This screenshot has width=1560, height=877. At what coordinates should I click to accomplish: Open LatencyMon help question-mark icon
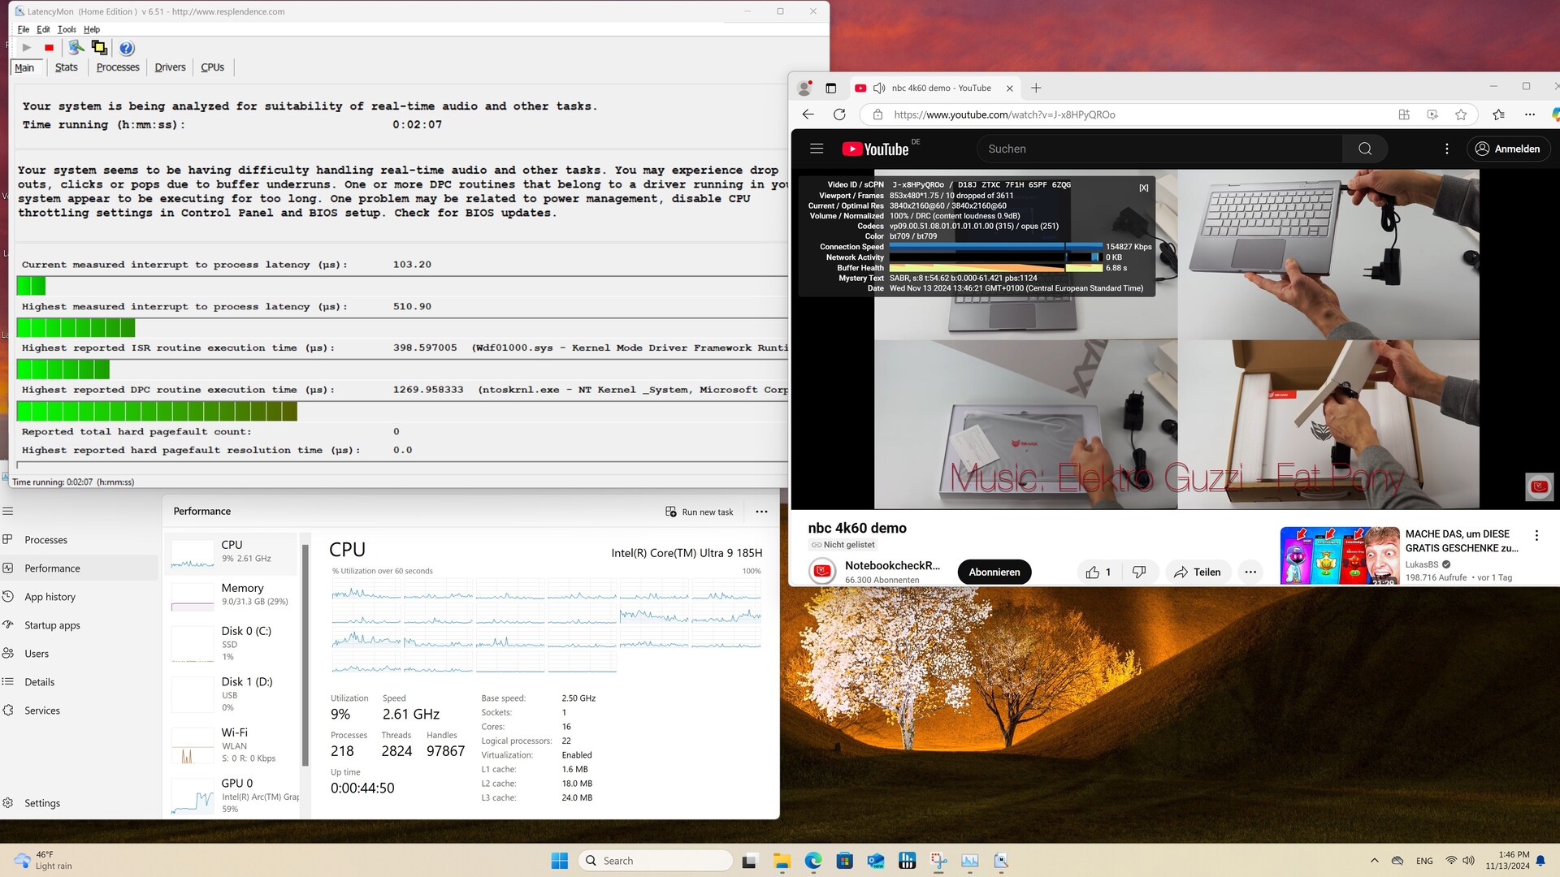click(127, 48)
